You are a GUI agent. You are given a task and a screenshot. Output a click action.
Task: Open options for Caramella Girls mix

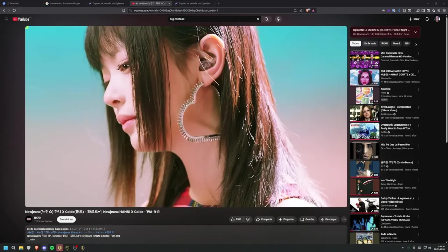pyautogui.click(x=419, y=54)
